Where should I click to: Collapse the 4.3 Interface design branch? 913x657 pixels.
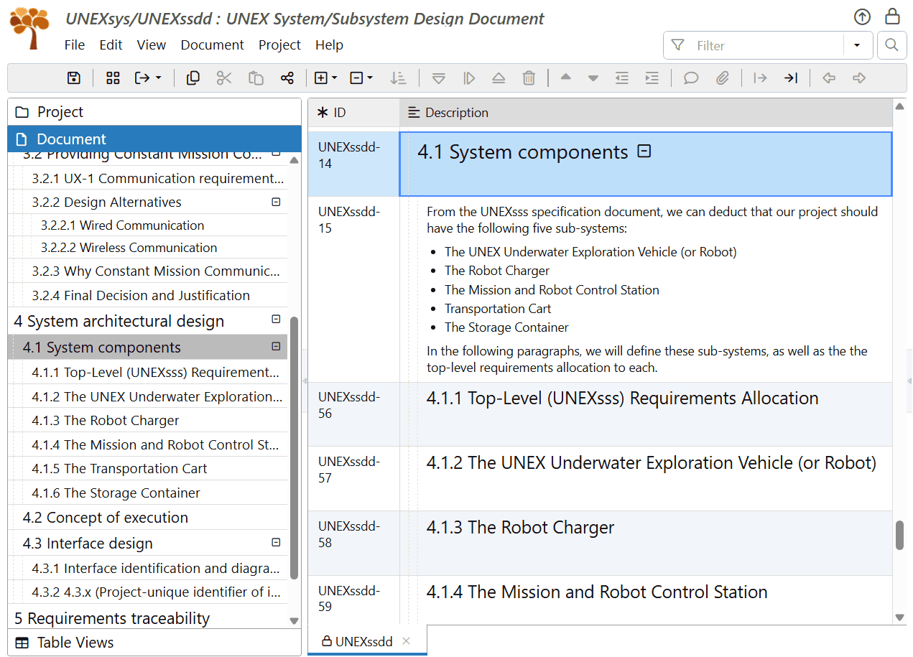(275, 543)
